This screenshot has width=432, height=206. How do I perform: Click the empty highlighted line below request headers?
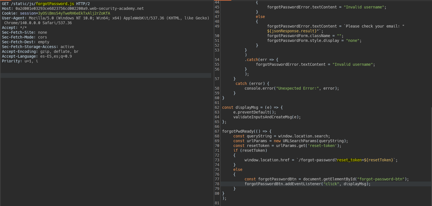pos(106,75)
